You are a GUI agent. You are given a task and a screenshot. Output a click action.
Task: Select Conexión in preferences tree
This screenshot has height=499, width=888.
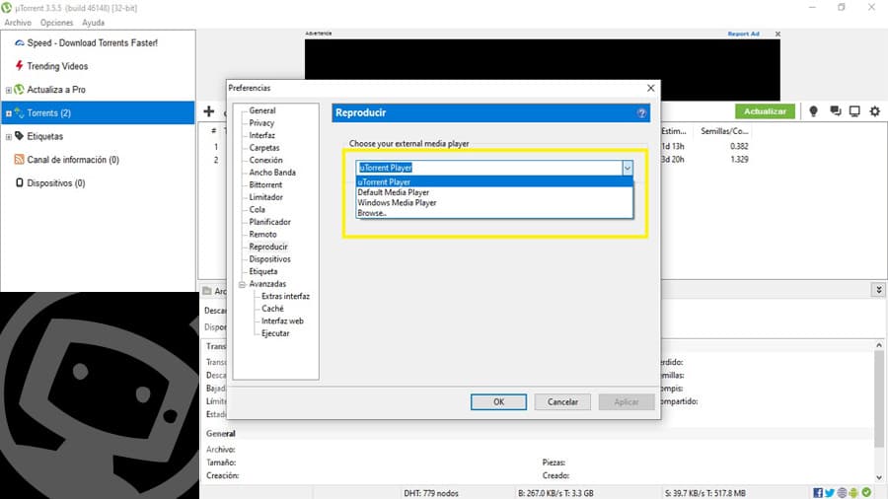(265, 160)
